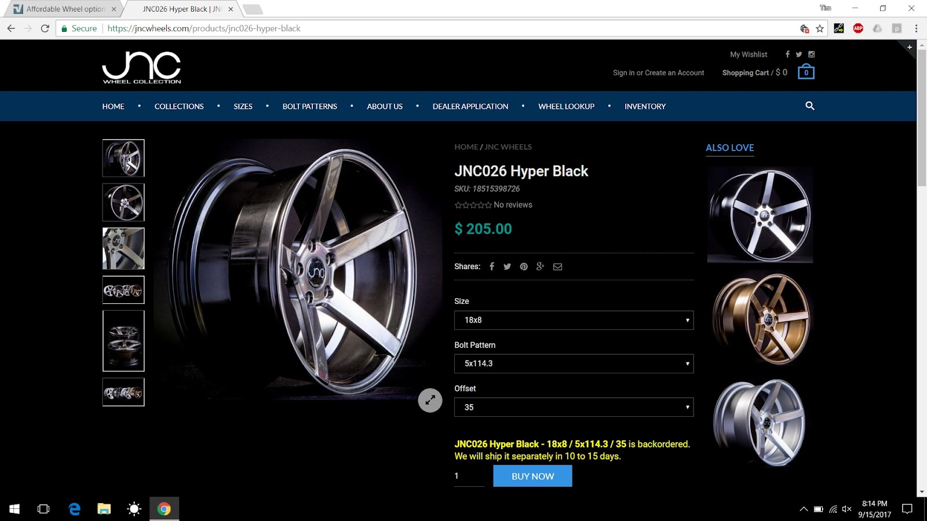Open the INVENTORY page
Image resolution: width=927 pixels, height=521 pixels.
[645, 107]
